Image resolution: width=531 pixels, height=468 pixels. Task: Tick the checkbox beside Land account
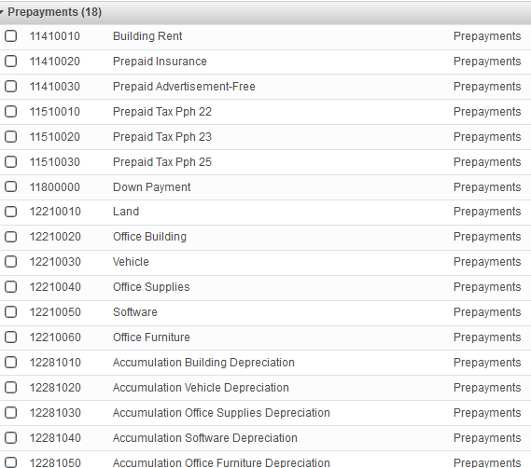point(10,212)
